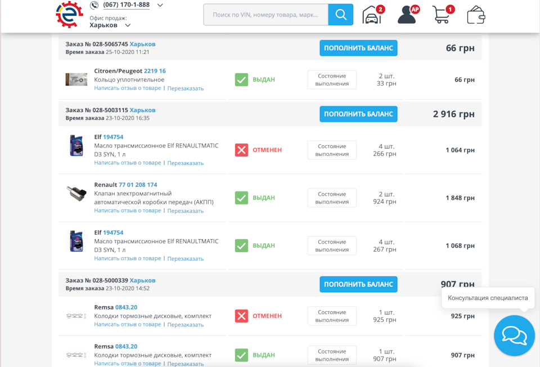
Task: Write a review for cancelled Elf oil
Action: (128, 163)
